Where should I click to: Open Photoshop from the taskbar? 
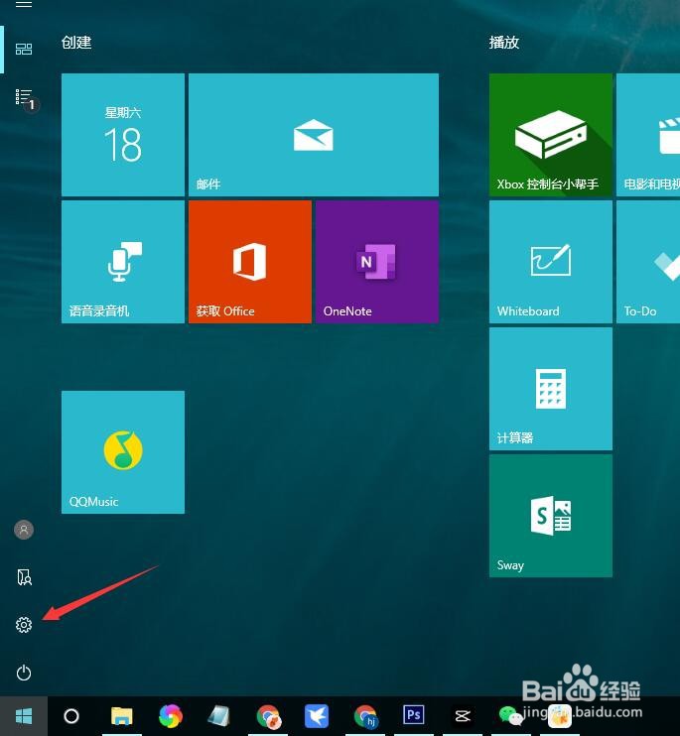click(x=414, y=715)
